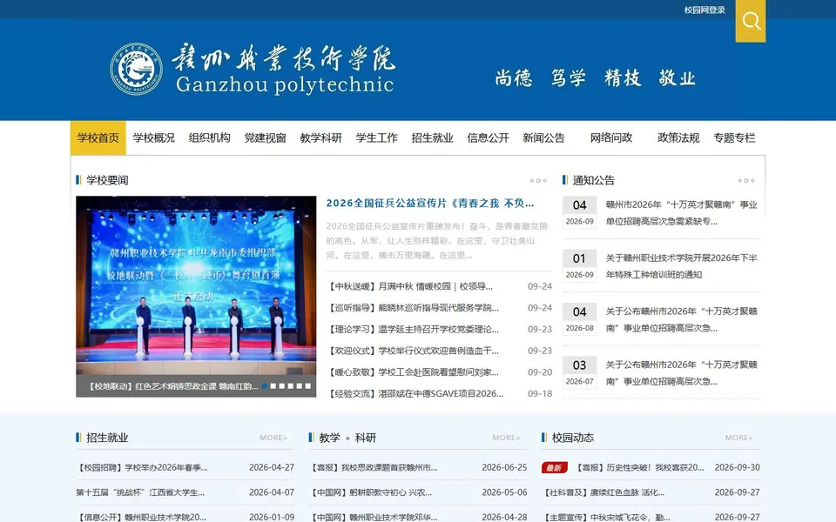Open 【中秋送暖】月满中秋 news item
Image resolution: width=836 pixels, height=522 pixels.
410,286
